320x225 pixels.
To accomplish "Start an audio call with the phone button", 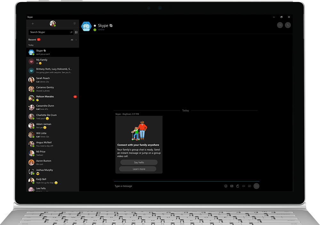I will pyautogui.click(x=288, y=25).
